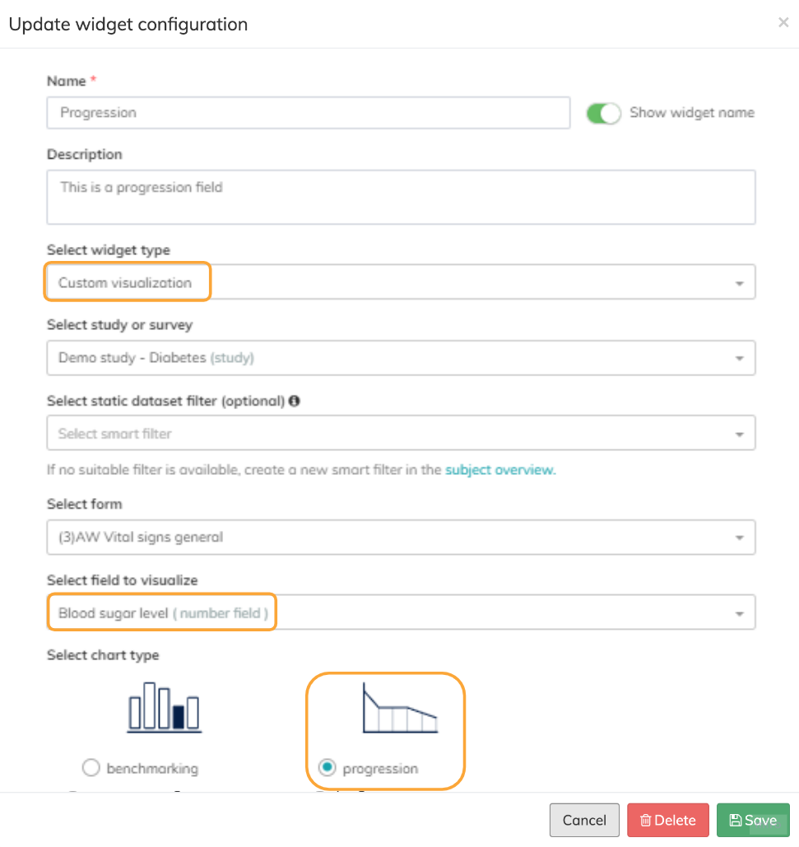Select the progression radio button

tap(327, 768)
